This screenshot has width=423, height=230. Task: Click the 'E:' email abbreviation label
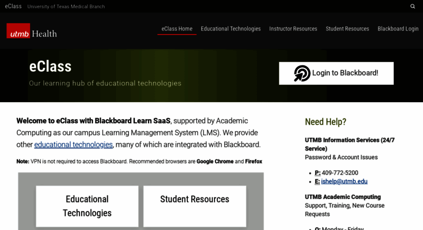[x=317, y=182]
